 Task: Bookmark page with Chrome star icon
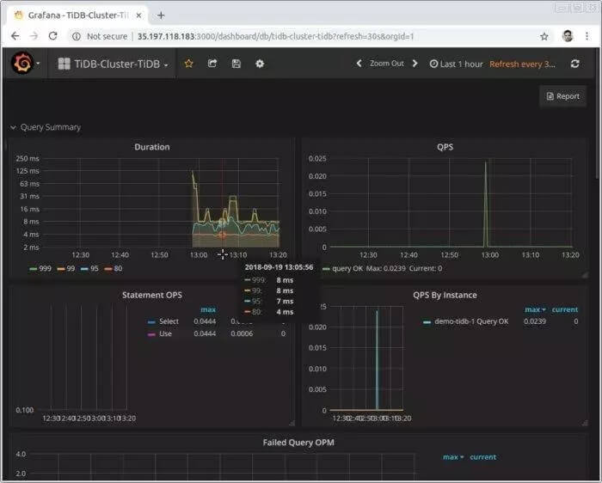click(x=544, y=36)
